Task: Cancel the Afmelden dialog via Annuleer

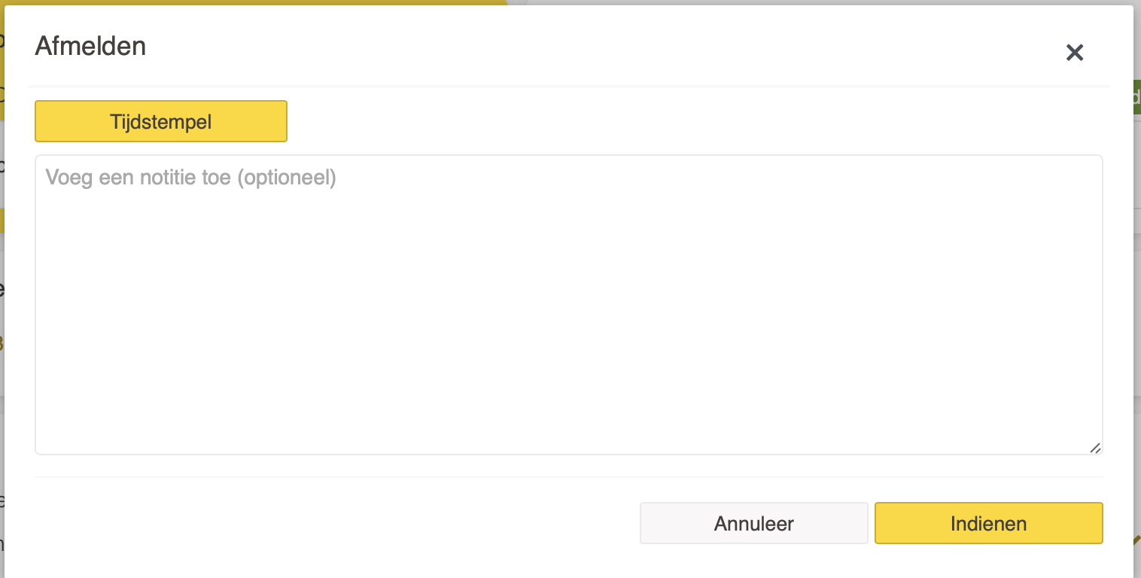Action: click(x=753, y=523)
